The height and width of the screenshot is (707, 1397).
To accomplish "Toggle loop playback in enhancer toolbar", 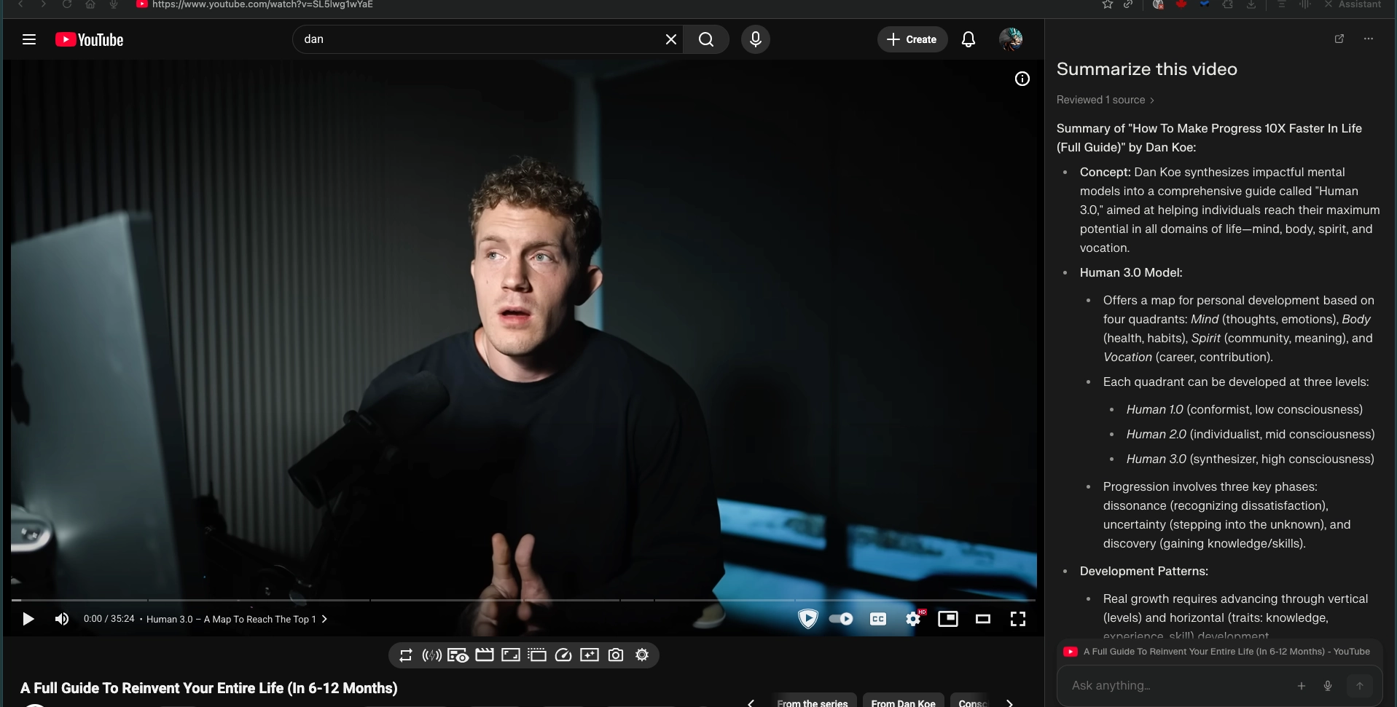I will pyautogui.click(x=406, y=655).
